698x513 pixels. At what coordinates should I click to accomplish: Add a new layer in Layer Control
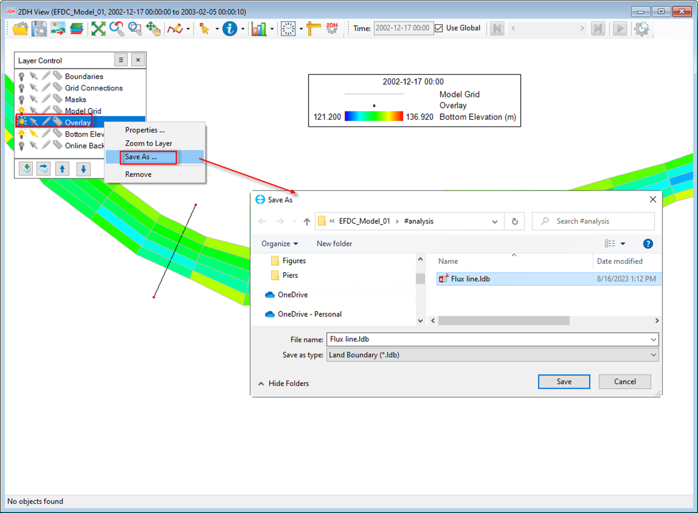25,169
